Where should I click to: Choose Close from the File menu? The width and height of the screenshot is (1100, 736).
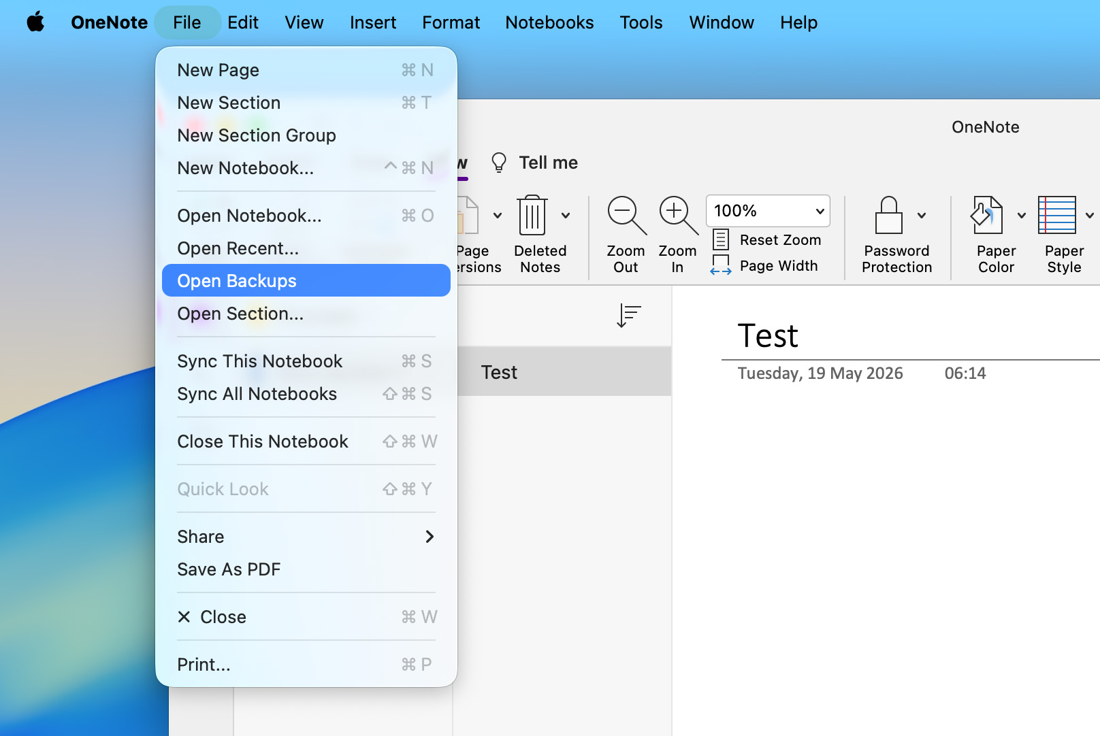[306, 617]
